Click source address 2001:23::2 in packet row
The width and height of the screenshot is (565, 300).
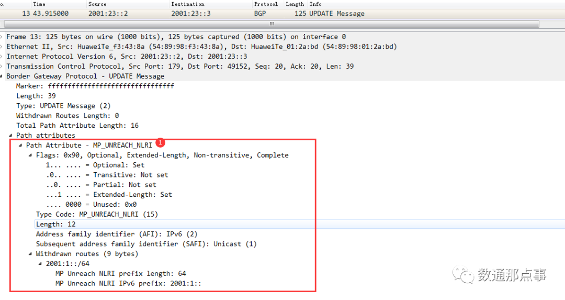click(108, 14)
